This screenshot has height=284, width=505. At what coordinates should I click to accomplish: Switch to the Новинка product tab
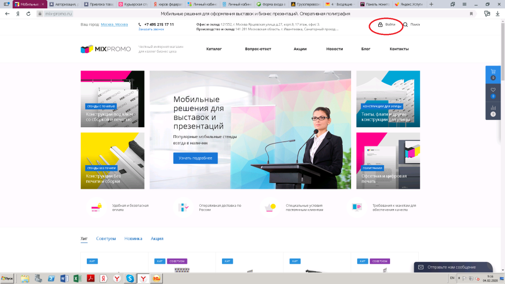click(133, 239)
